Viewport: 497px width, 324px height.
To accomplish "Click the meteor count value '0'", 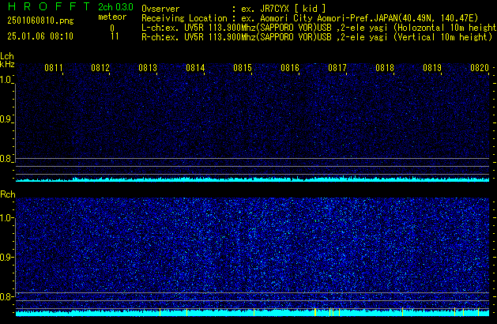I will pyautogui.click(x=112, y=28).
